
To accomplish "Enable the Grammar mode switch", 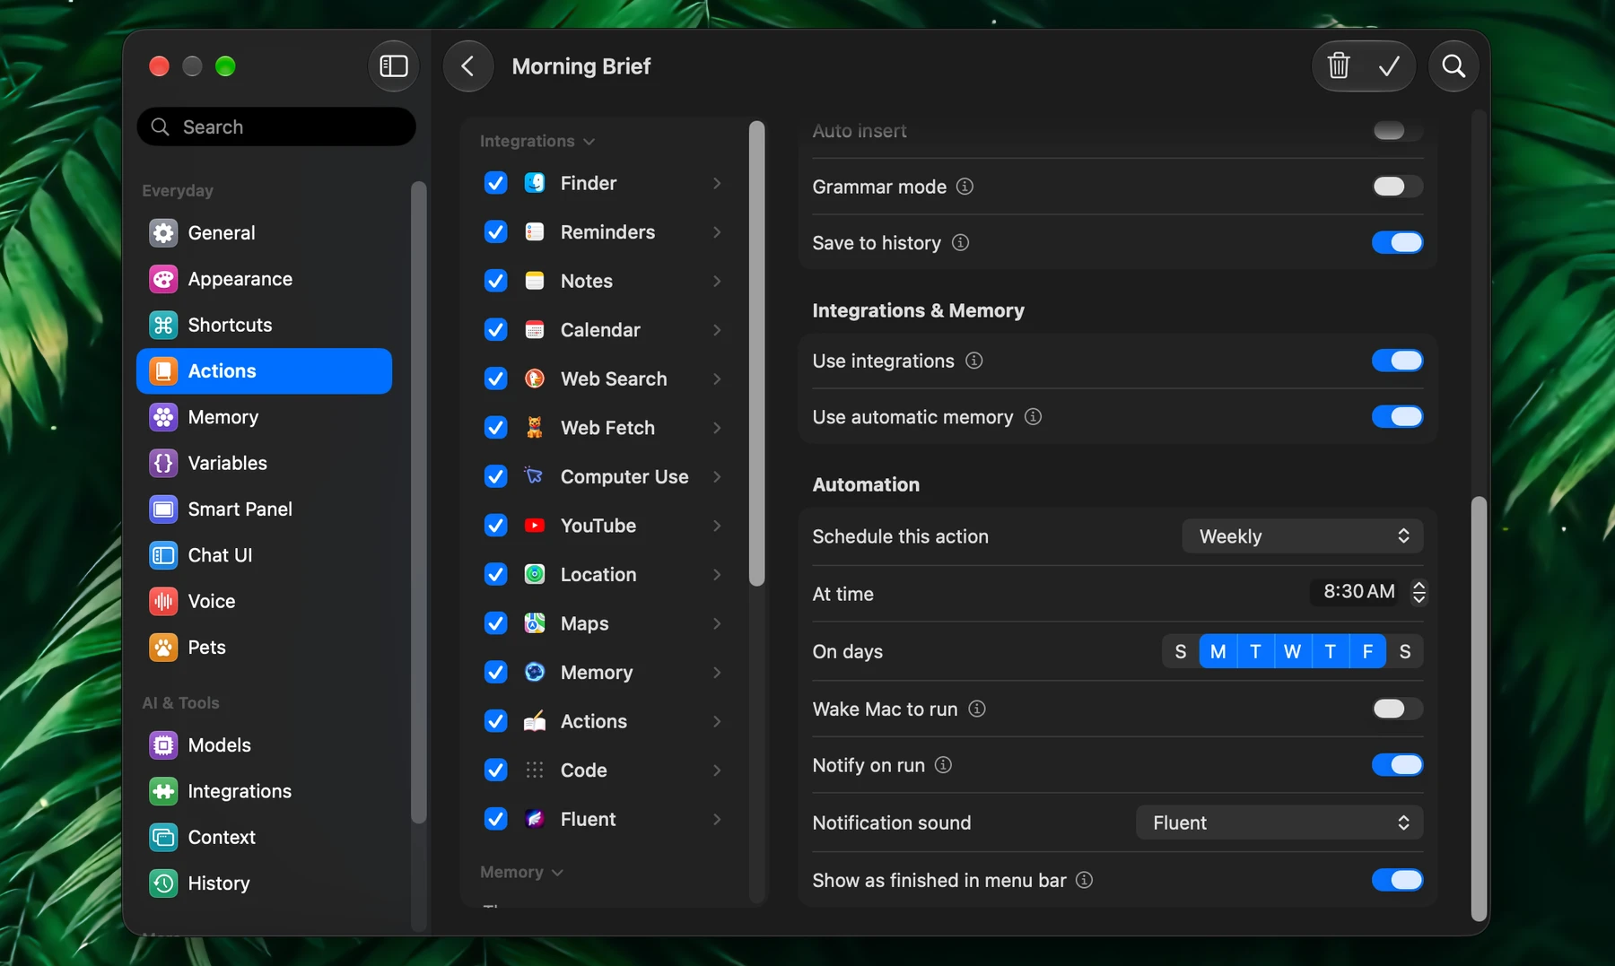I will coord(1397,187).
